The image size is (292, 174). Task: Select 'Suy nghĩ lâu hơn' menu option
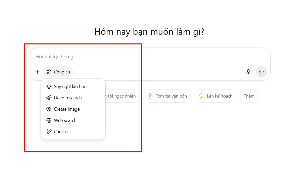point(73,86)
